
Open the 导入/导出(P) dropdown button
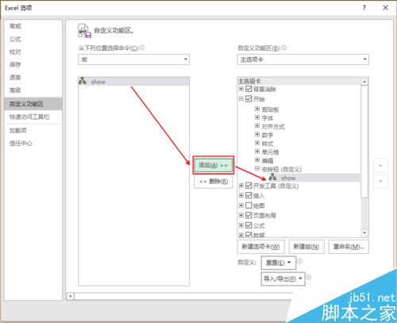(283, 279)
